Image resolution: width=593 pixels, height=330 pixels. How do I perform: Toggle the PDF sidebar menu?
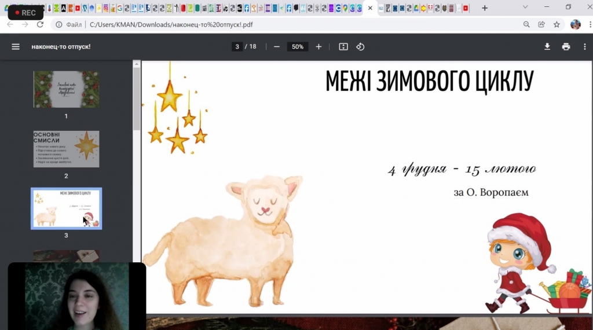tap(16, 47)
